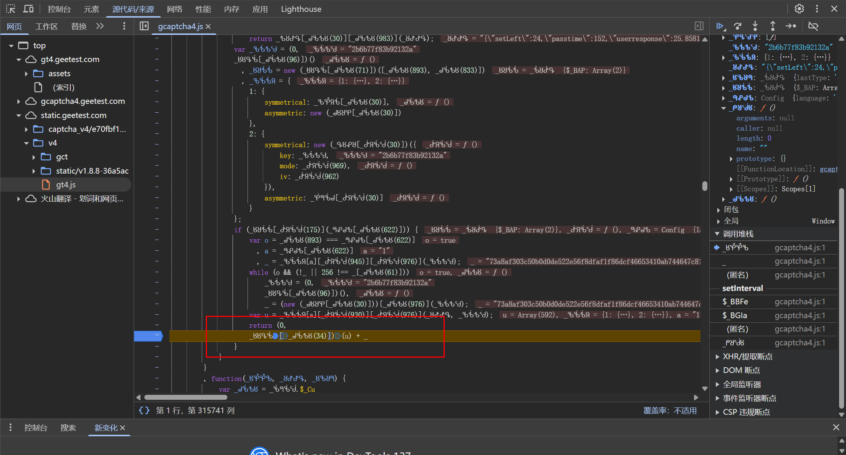Viewport: 846px width, 455px height.
Task: Grab the code editor horizontal scrollbar
Action: coord(185,398)
